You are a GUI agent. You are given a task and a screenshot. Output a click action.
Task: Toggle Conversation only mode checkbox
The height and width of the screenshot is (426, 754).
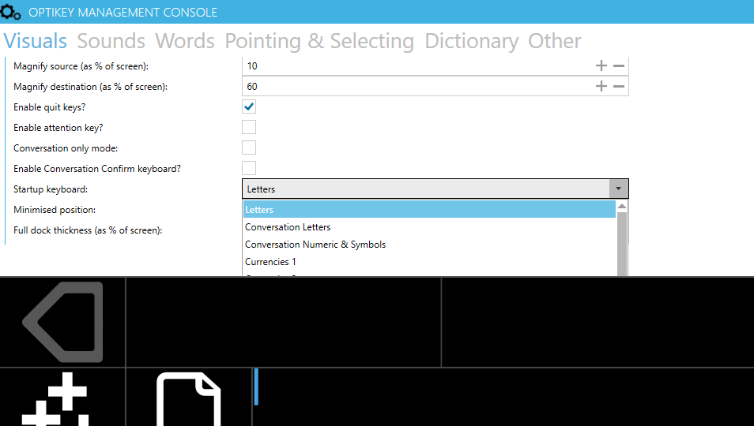249,148
